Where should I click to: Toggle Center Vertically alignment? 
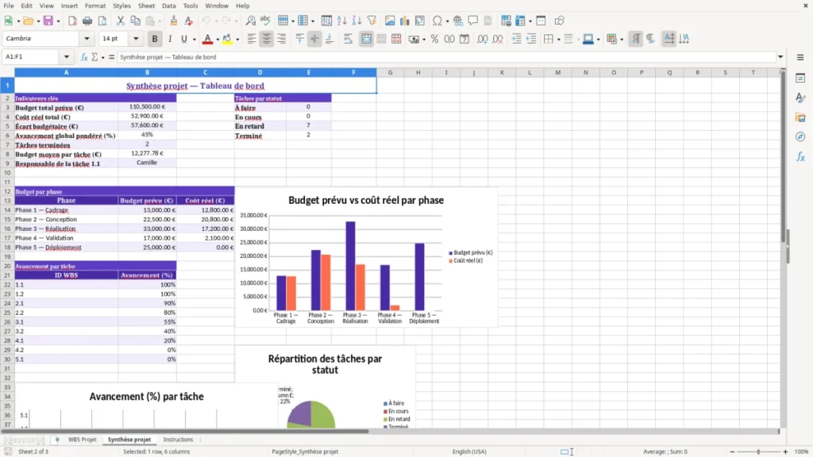tap(314, 39)
